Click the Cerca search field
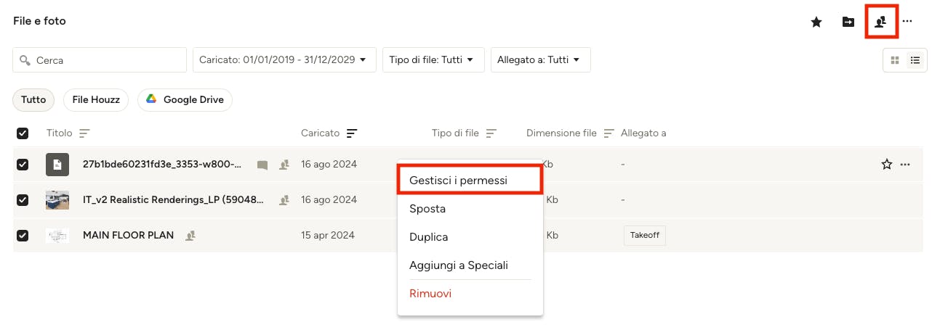 click(100, 60)
